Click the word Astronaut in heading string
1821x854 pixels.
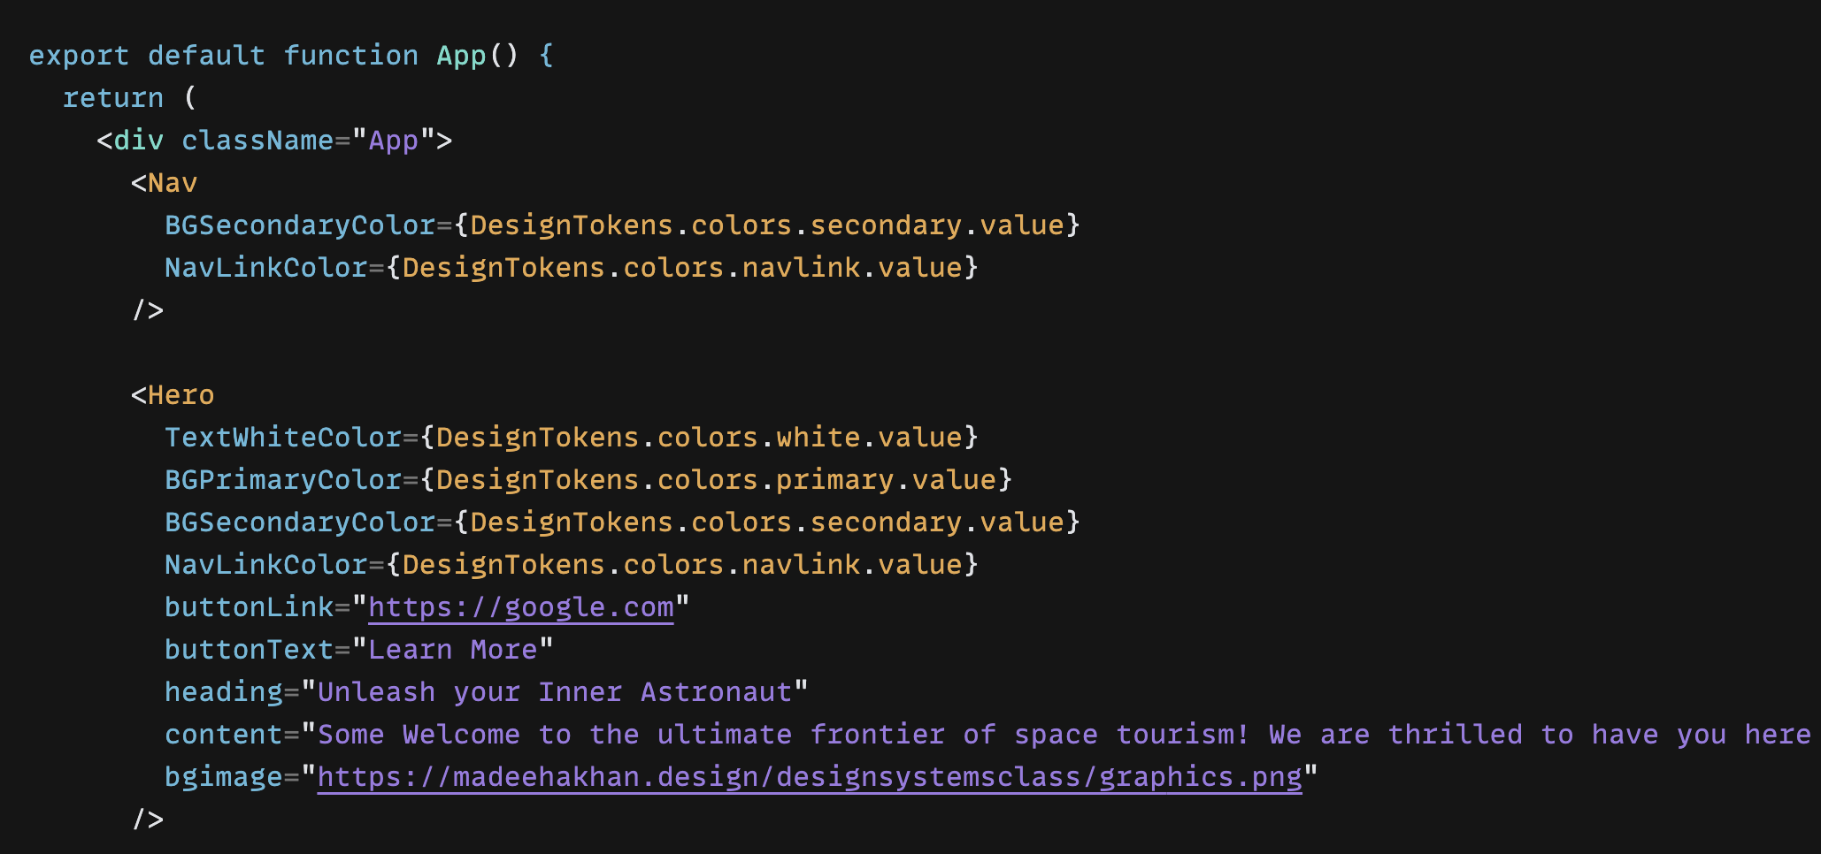pos(716,692)
